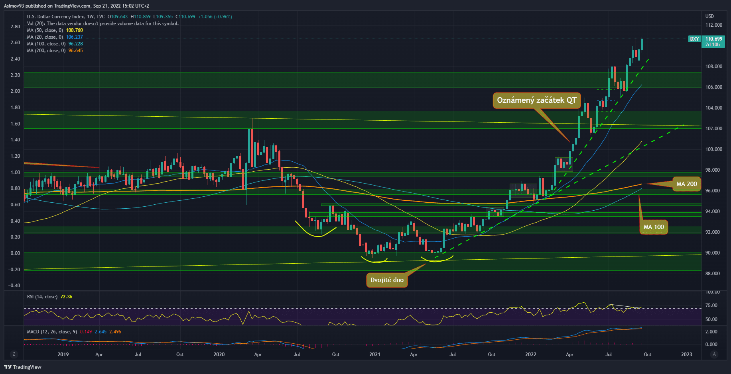Screen dimensions: 731x374
Task: Click the 2020 label on the time axis
Action: [x=219, y=354]
